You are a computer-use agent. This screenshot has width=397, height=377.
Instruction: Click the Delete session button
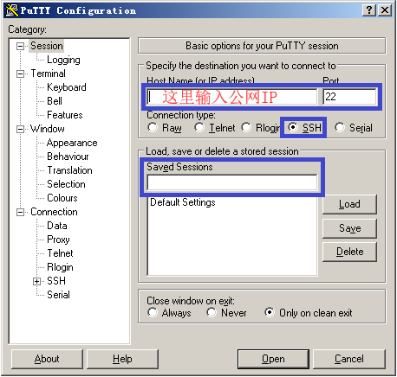point(349,252)
